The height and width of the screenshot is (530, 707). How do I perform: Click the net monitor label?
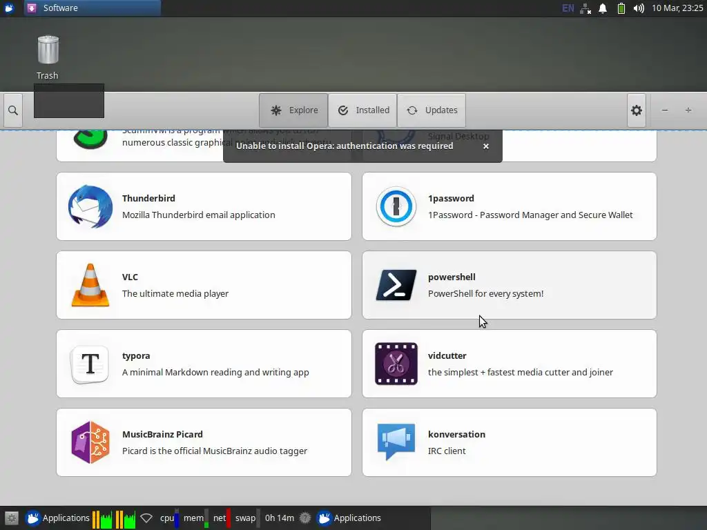coord(219,518)
